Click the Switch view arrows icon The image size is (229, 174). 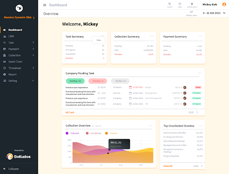191,12
